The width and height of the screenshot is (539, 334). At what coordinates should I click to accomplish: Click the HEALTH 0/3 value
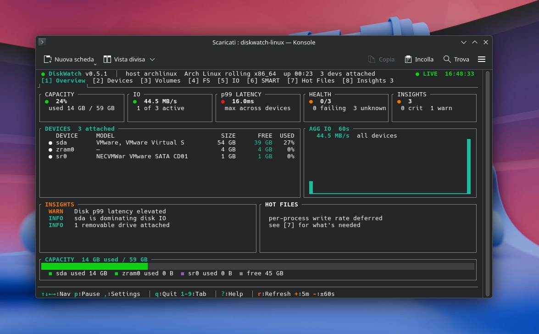pyautogui.click(x=326, y=101)
